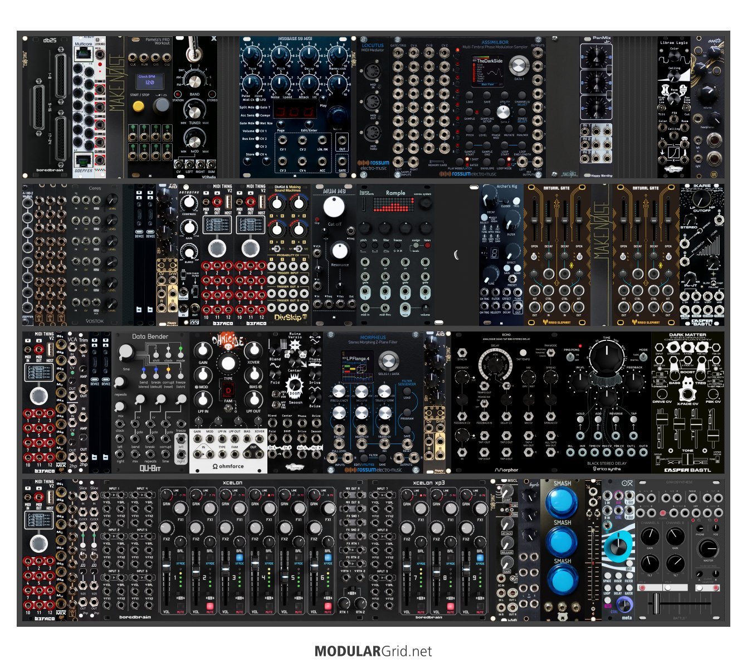Click the time knob on Data Bender
Screen dimensions: 747x663
coord(126,352)
